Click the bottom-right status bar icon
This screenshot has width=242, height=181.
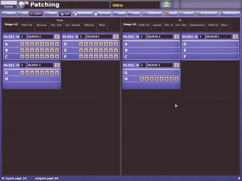pos(239,178)
